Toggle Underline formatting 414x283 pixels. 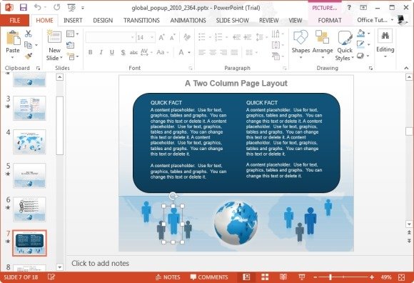point(112,52)
